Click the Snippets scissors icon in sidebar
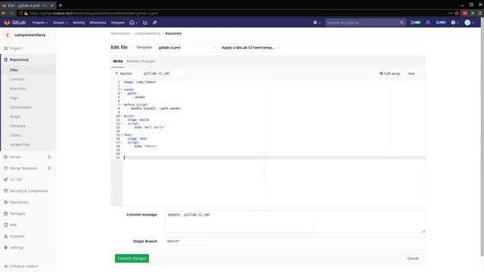The image size is (484, 272). point(5,236)
